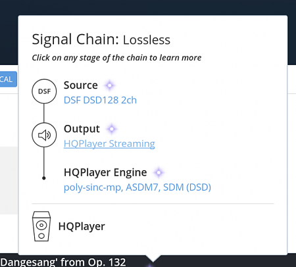This screenshot has height=267, width=296.
Task: Click the blue CAL tag button
Action: point(8,79)
